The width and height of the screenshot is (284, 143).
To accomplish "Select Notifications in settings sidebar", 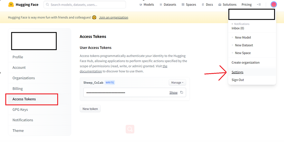I will 40,120.
